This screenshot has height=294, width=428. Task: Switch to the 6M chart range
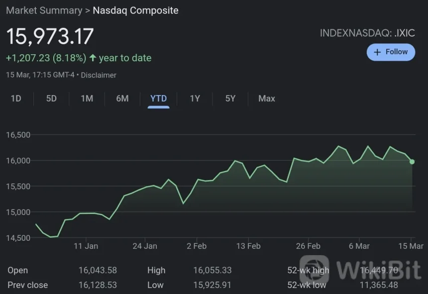pyautogui.click(x=122, y=98)
